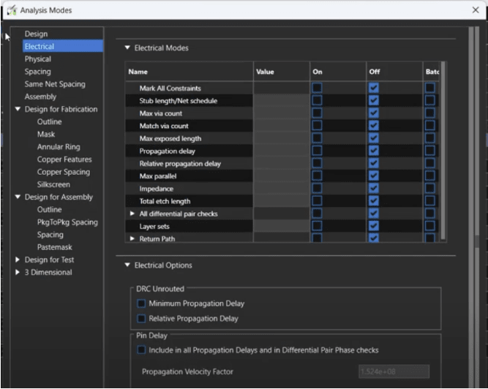Select the Impedance row name
The width and height of the screenshot is (488, 389).
[157, 189]
